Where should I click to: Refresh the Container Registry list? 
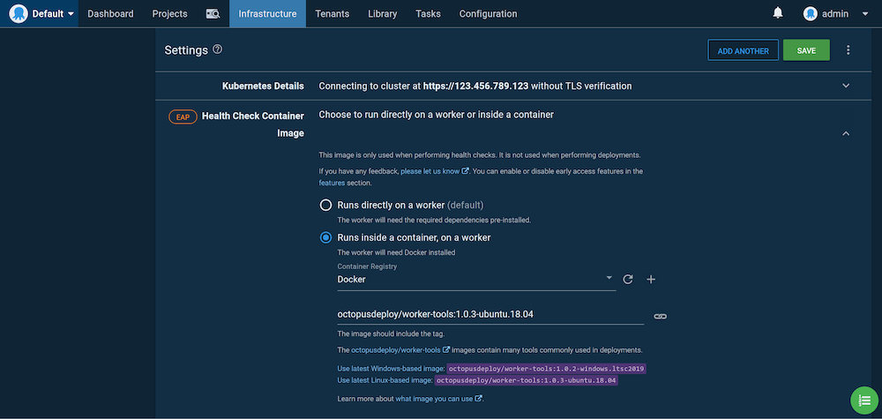pyautogui.click(x=628, y=280)
